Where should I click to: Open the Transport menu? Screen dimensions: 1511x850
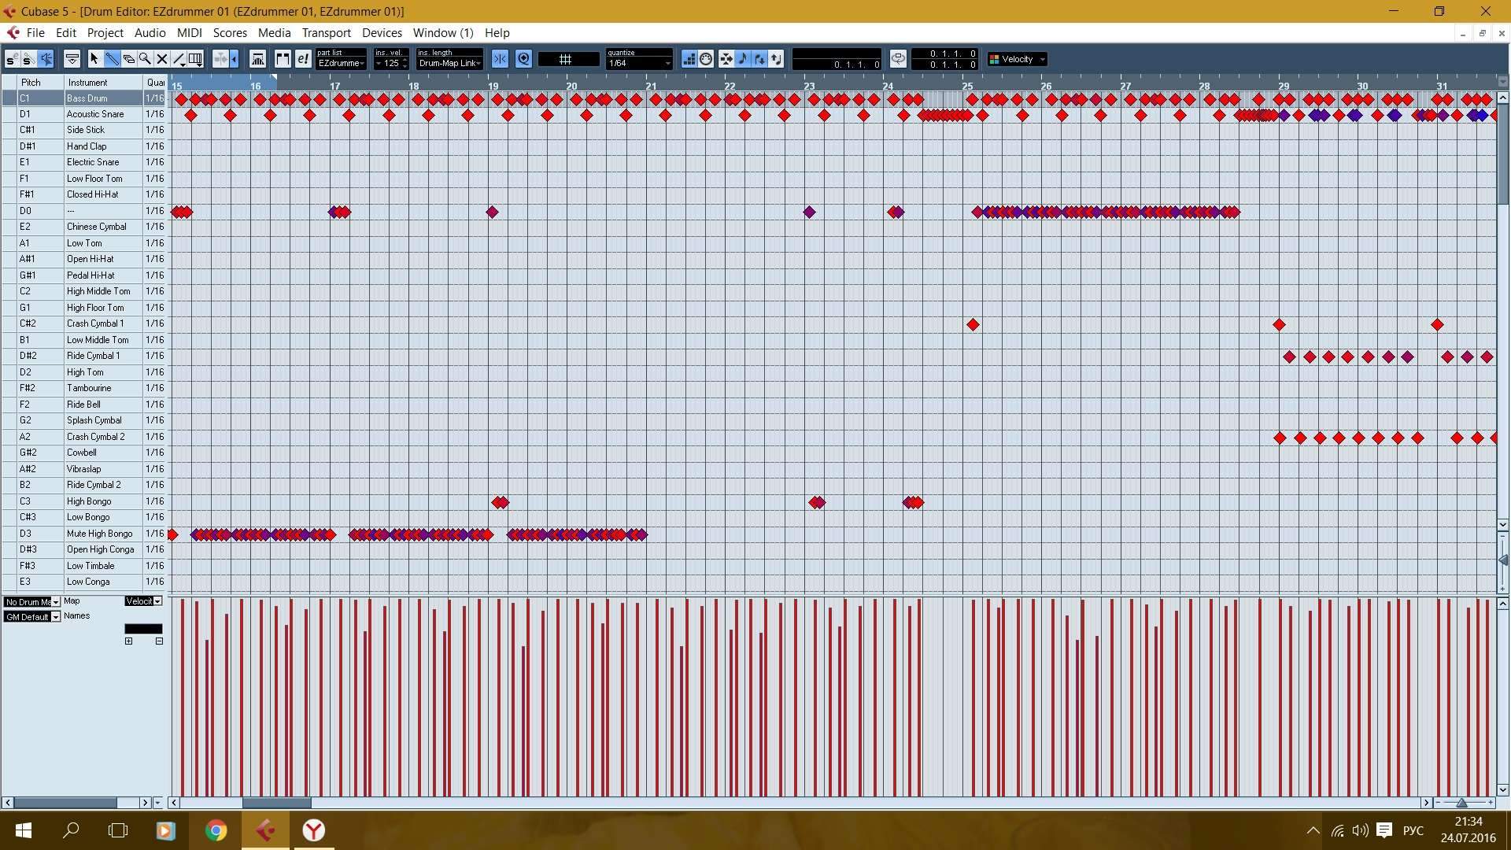[x=326, y=33]
